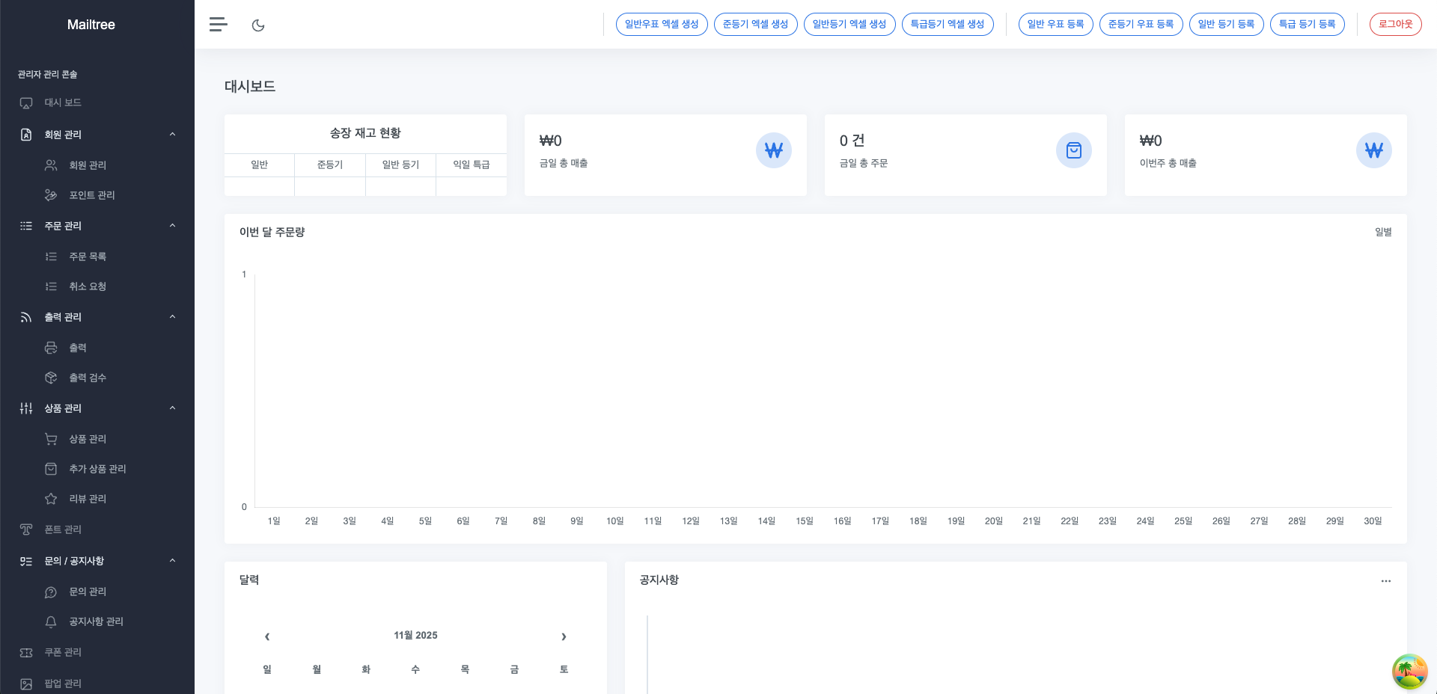Click 일반우표 엑셀 생성 button
This screenshot has height=694, width=1437.
pos(661,24)
